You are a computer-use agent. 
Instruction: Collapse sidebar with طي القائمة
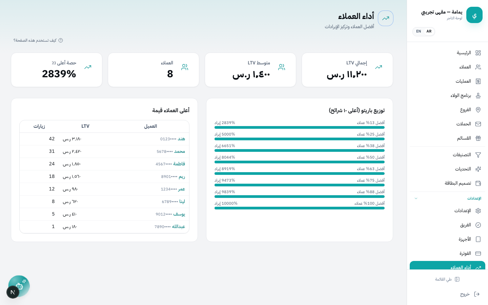tap(447, 279)
